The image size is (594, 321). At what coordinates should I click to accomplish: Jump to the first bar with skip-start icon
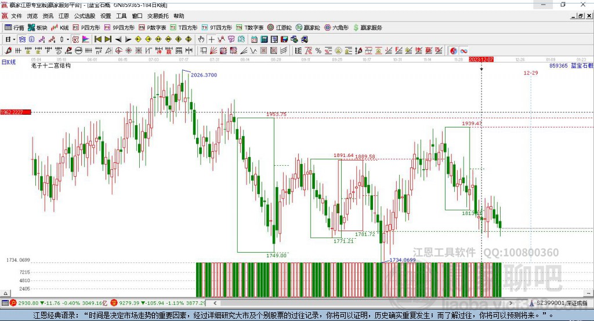pyautogui.click(x=97, y=39)
